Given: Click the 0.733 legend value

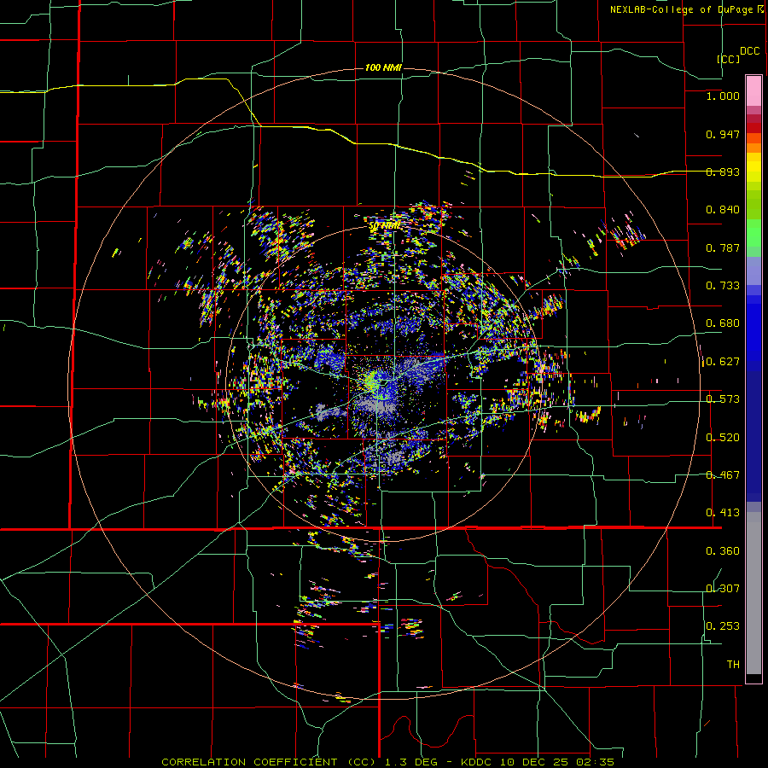Looking at the screenshot, I should [723, 286].
